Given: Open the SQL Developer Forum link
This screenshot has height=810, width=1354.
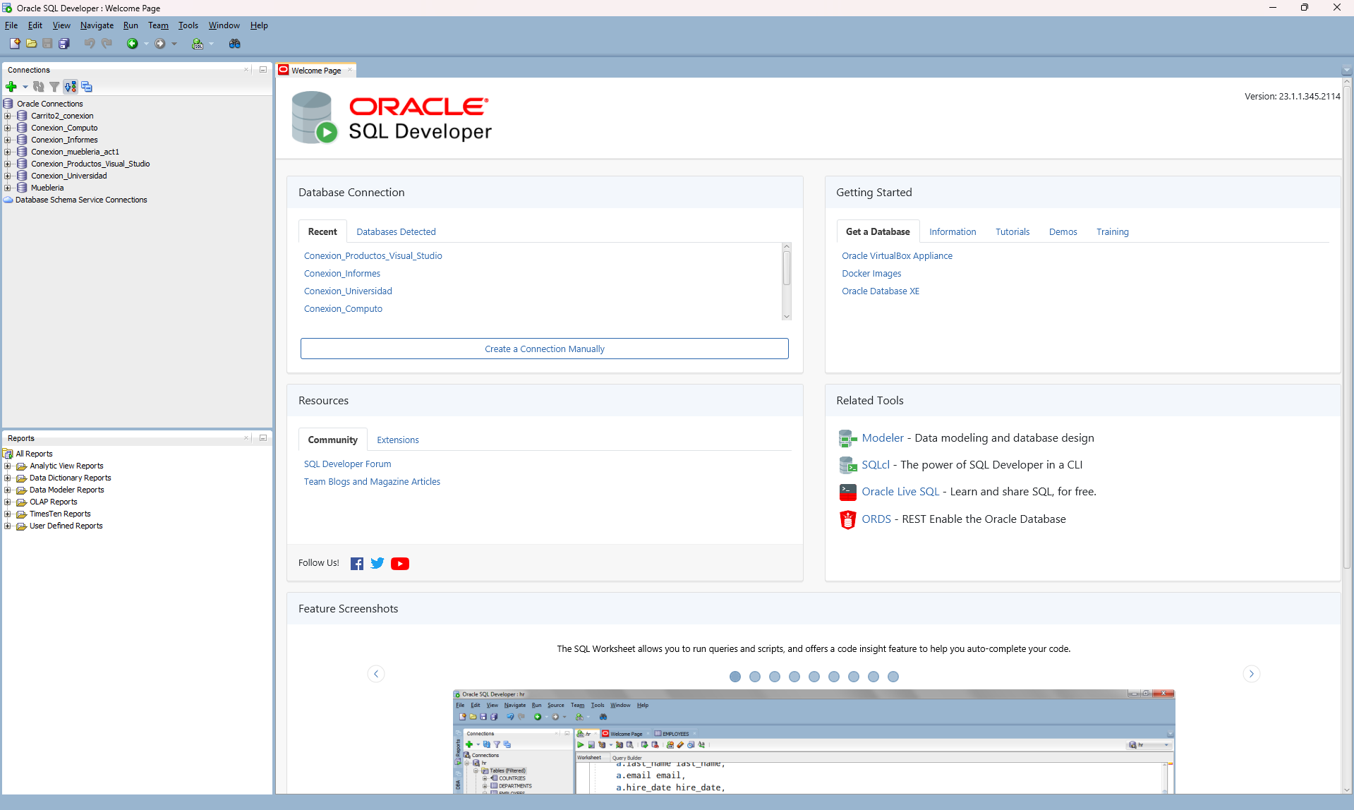Looking at the screenshot, I should [x=347, y=464].
